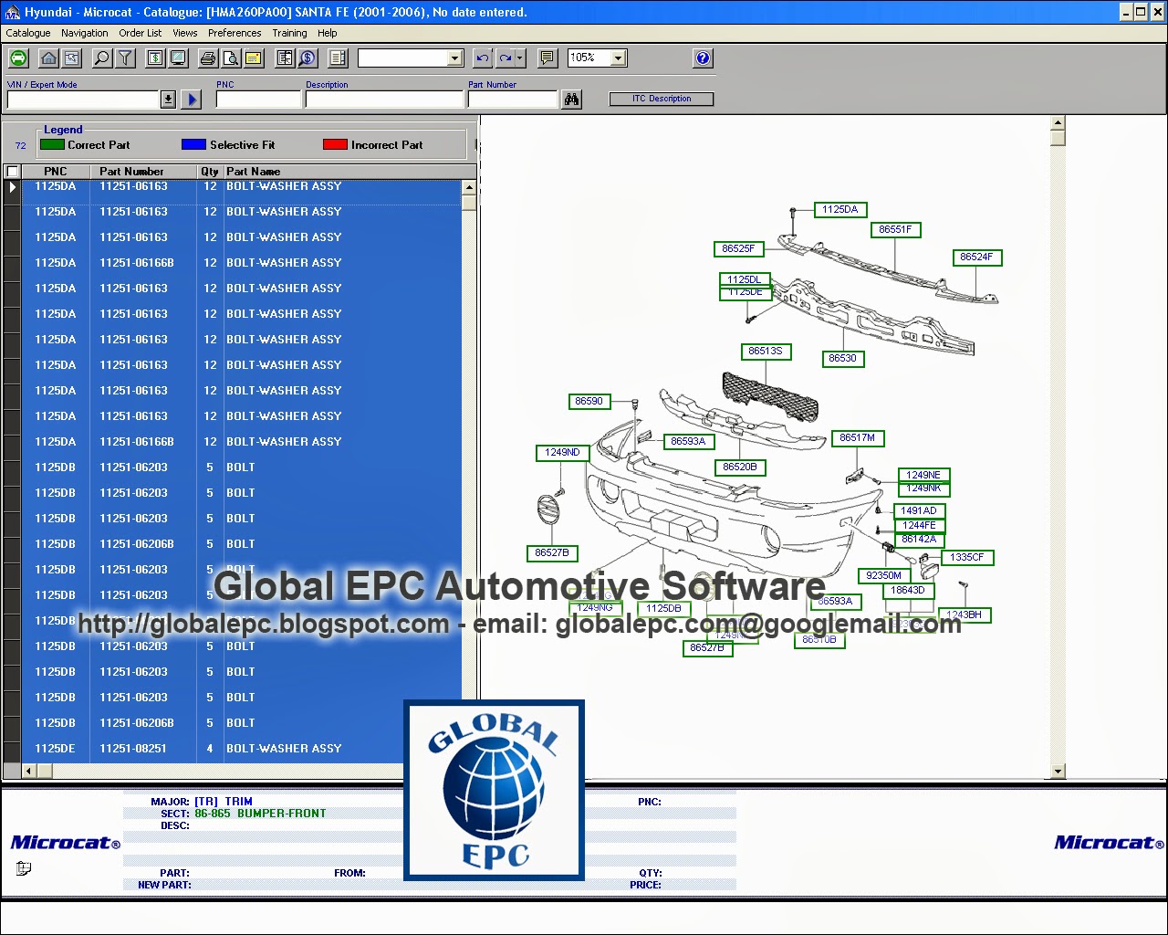Open the Order List menu
The image size is (1168, 935).
click(x=140, y=33)
